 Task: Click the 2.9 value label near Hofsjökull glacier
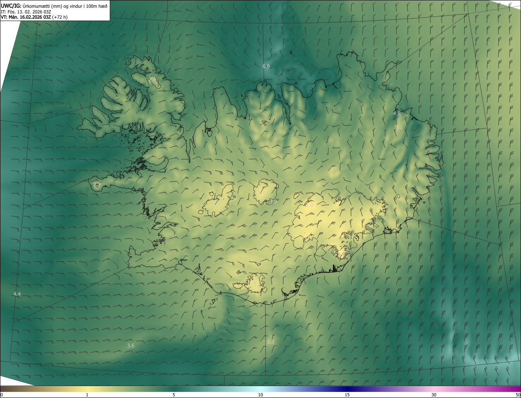273,201
